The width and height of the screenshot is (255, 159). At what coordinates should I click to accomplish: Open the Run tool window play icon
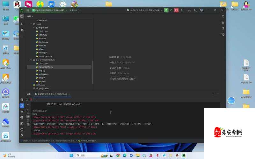22,106
